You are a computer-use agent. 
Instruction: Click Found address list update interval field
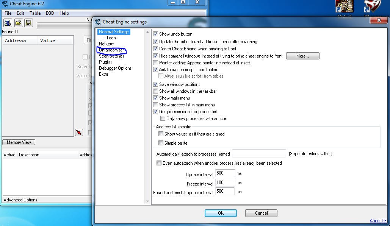coord(225,192)
